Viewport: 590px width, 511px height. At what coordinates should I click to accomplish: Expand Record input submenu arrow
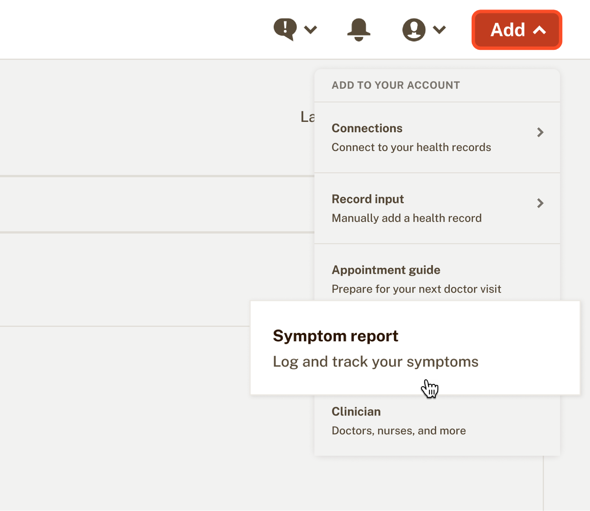tap(540, 203)
